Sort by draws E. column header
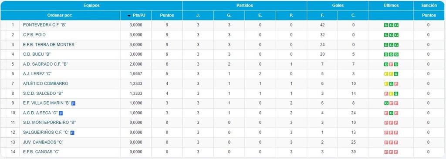446x159 pixels. (x=260, y=16)
